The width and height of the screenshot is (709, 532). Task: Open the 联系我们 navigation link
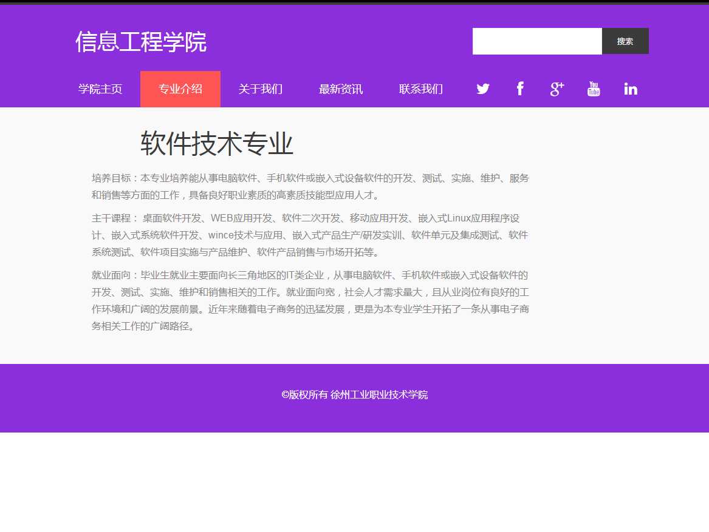tap(421, 89)
